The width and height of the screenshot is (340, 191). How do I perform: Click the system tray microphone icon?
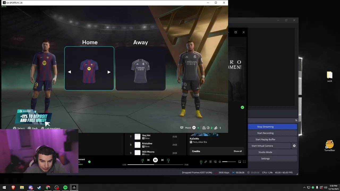tap(317, 188)
